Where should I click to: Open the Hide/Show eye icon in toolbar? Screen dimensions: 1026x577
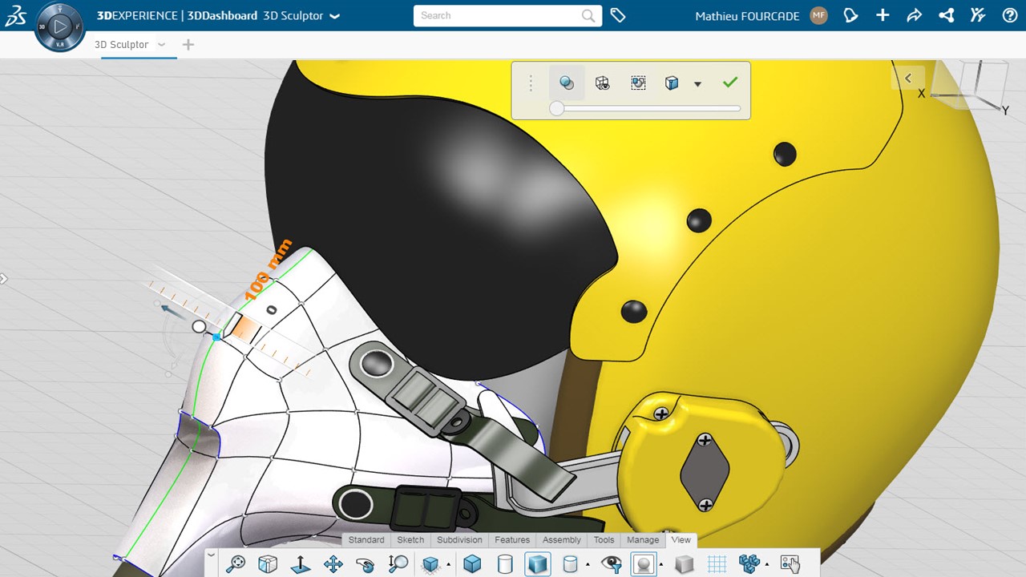[x=611, y=564]
